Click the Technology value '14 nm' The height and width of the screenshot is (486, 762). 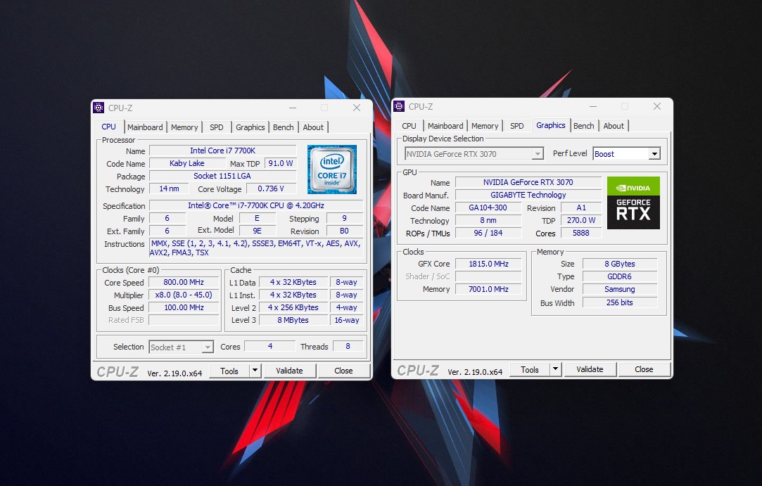[x=169, y=188]
